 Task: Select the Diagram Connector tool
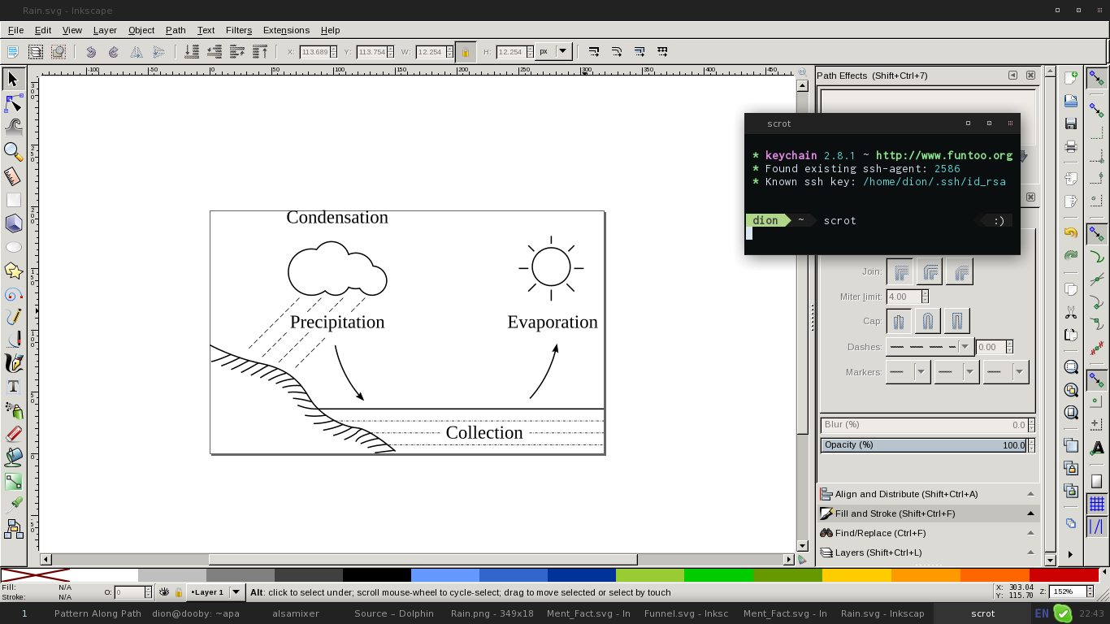[x=13, y=529]
